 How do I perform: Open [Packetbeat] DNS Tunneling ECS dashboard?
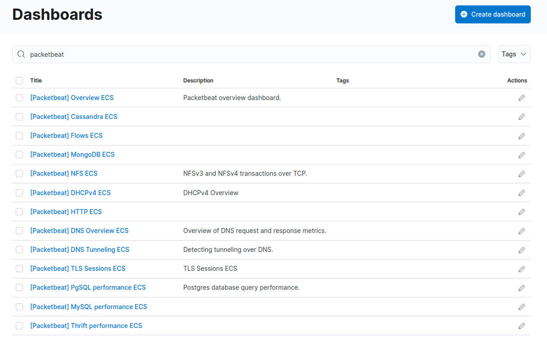80,250
